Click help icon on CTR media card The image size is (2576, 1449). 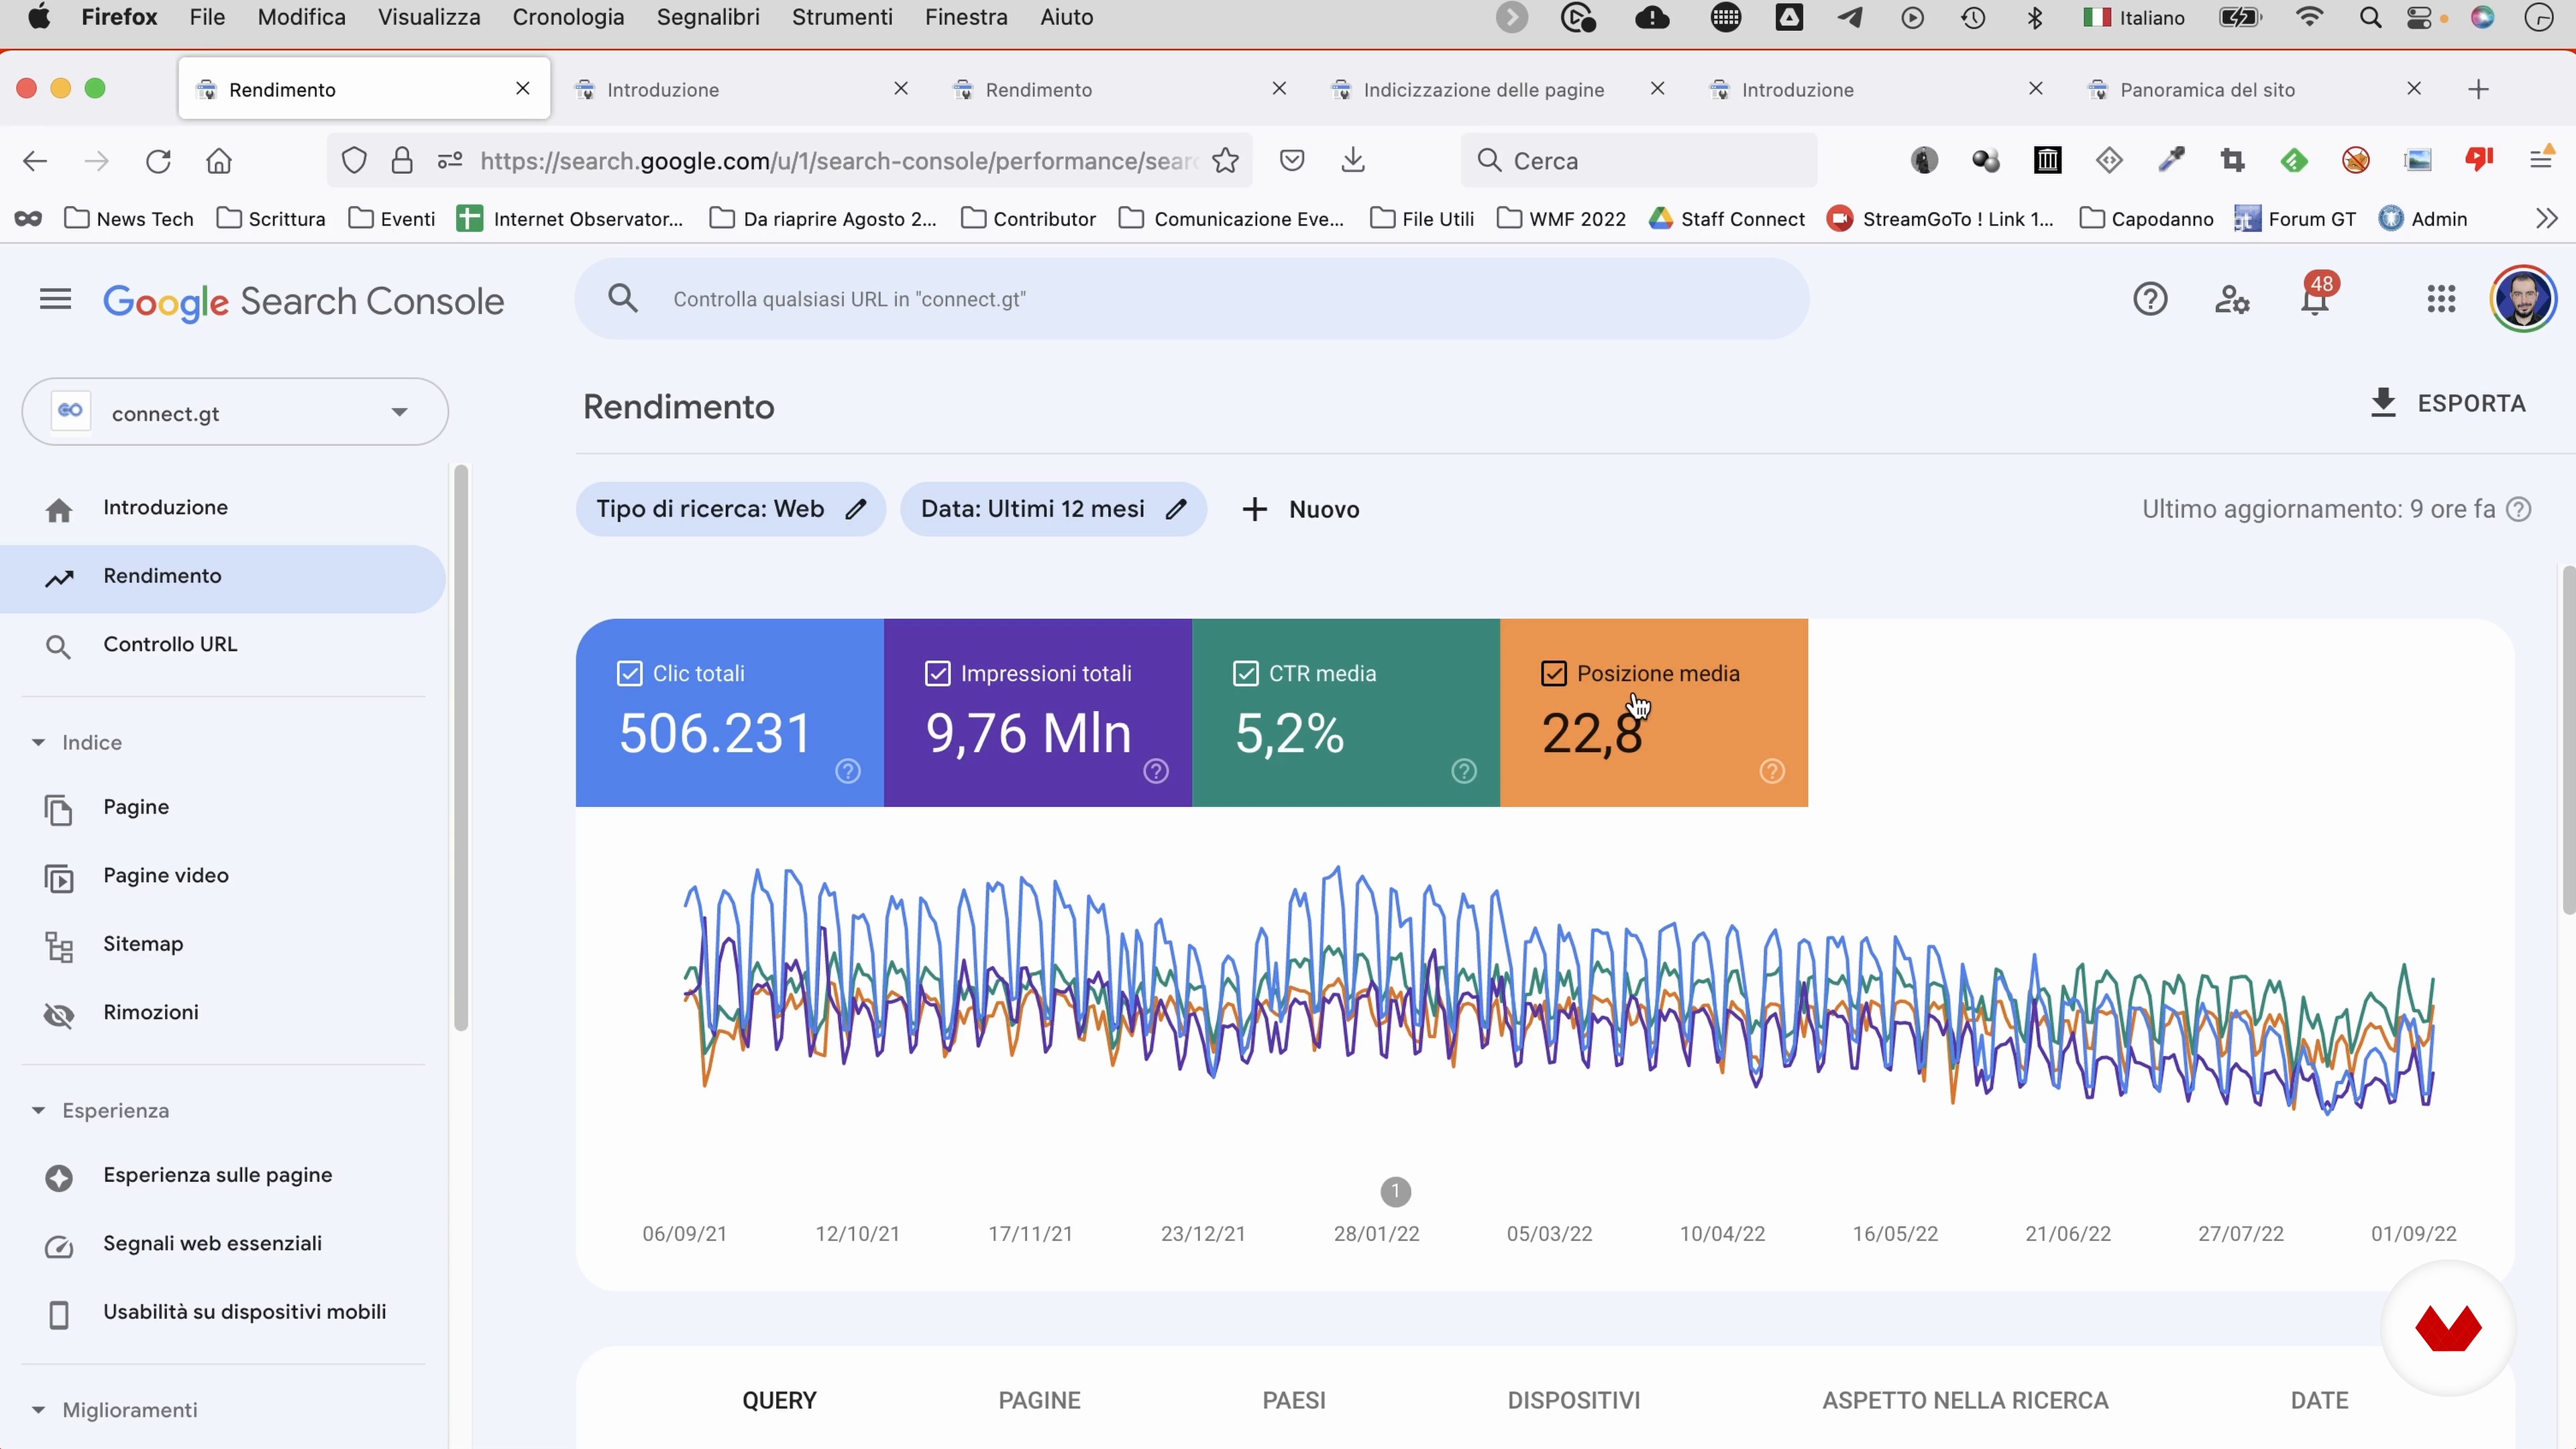point(1464,771)
